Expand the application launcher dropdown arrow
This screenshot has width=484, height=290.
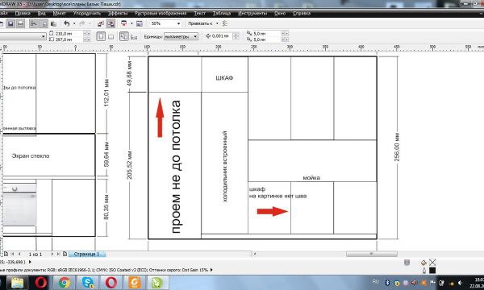click(131, 23)
